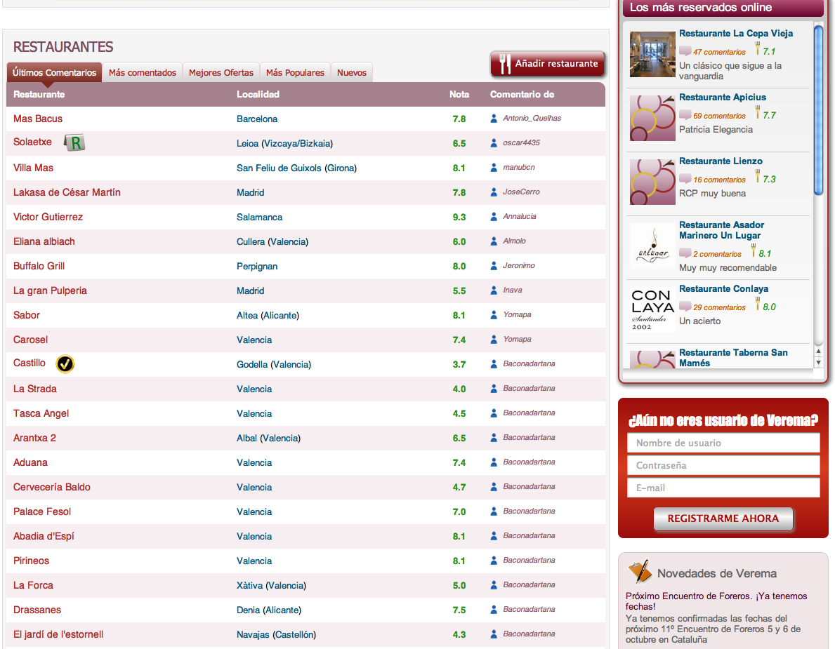This screenshot has height=649, width=835.
Task: Click the Baconadartana username in the Drassanes row
Action: [x=529, y=609]
